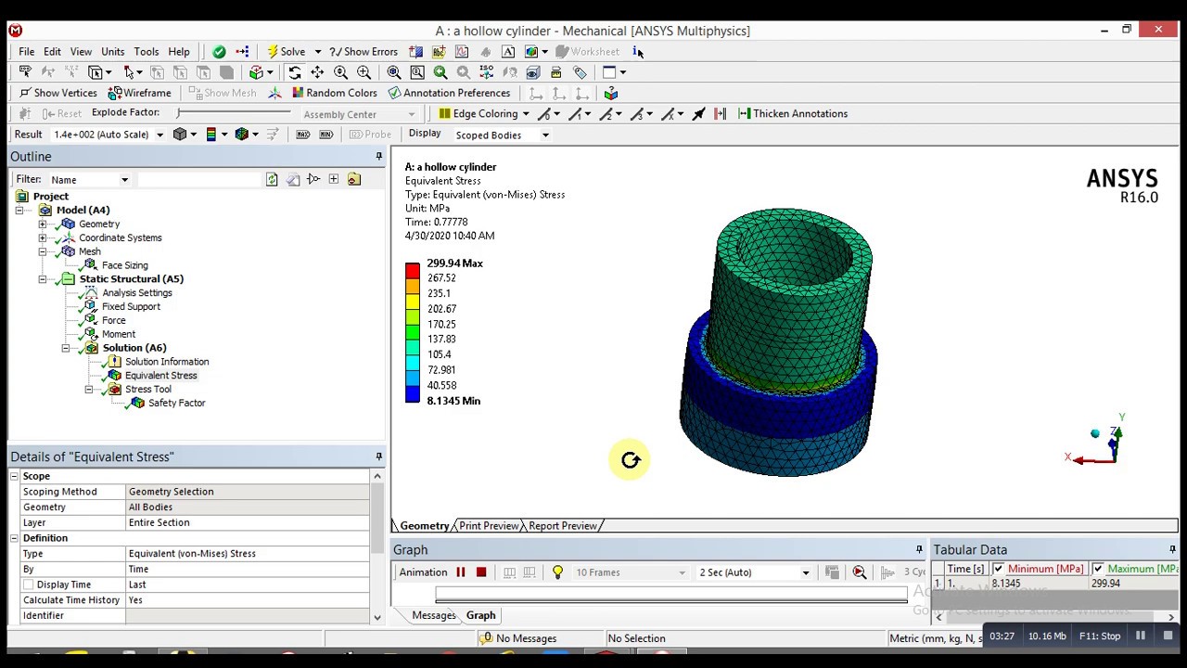Viewport: 1187px width, 668px height.
Task: Click the zoom animation magnifier icon
Action: [x=860, y=572]
